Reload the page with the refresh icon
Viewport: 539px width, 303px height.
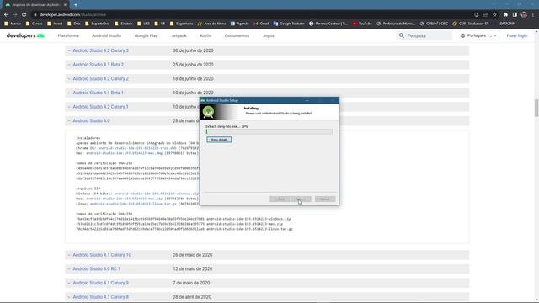(x=24, y=15)
